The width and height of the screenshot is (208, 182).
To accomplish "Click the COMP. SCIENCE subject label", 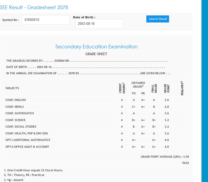I will click(x=16, y=120).
